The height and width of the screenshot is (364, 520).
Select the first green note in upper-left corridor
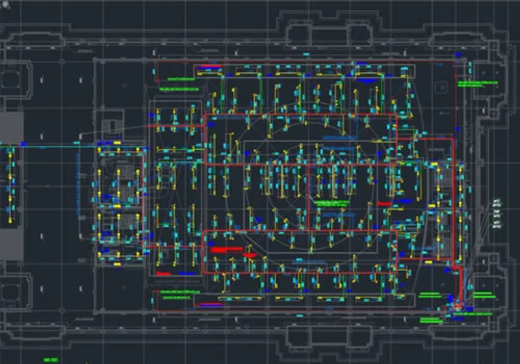click(181, 79)
